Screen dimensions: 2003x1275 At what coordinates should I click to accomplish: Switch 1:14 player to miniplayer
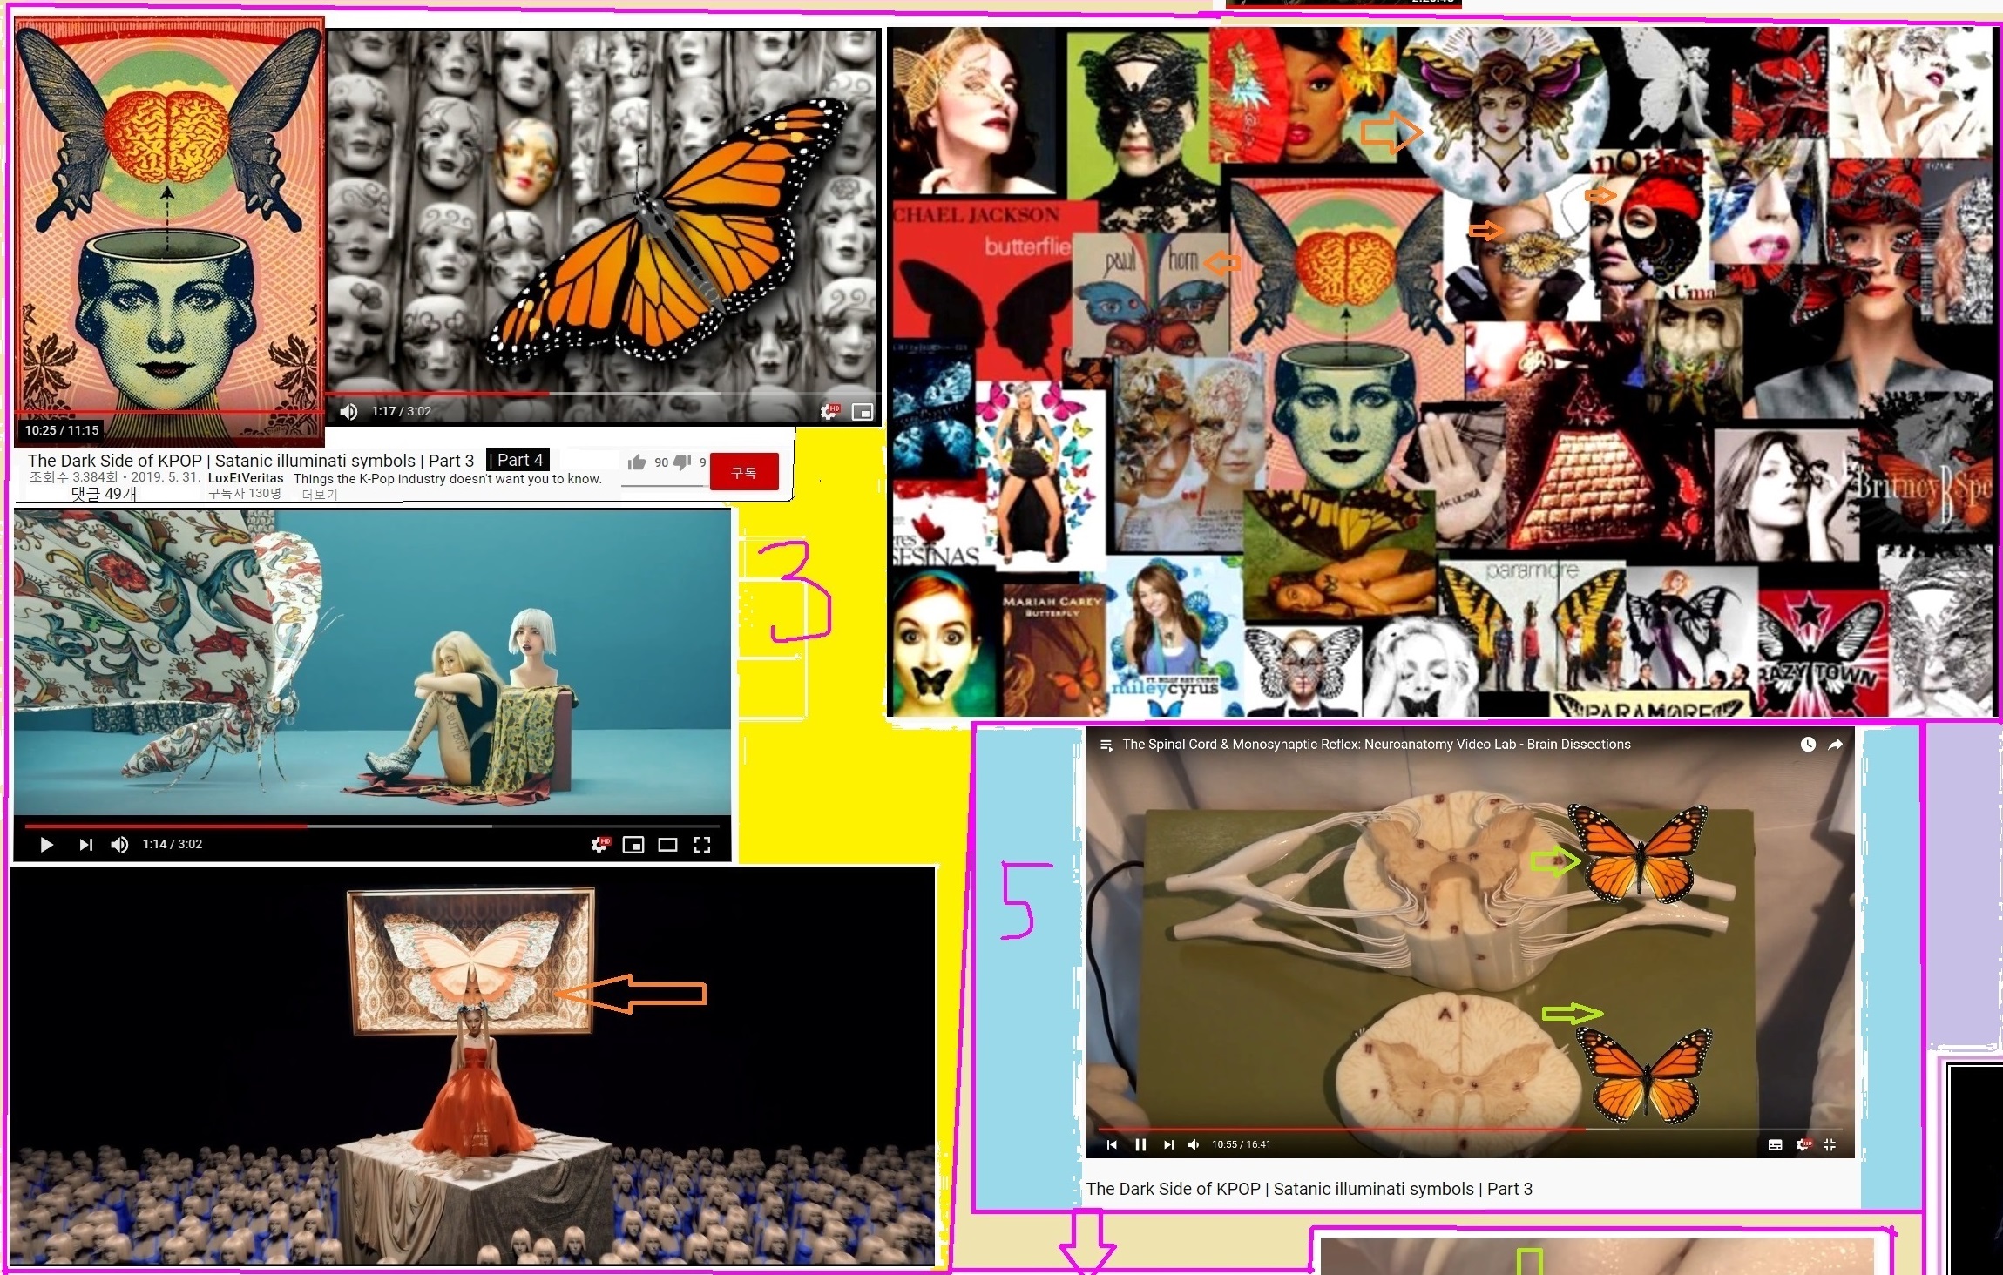click(x=633, y=845)
